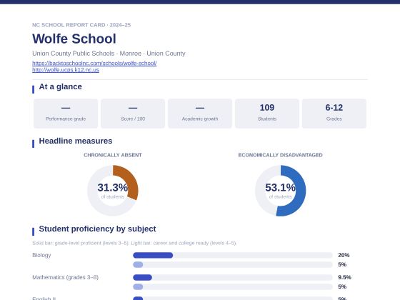Click Biology grade-level proficient bar
Screen dimensions: 400x300
pos(233,255)
